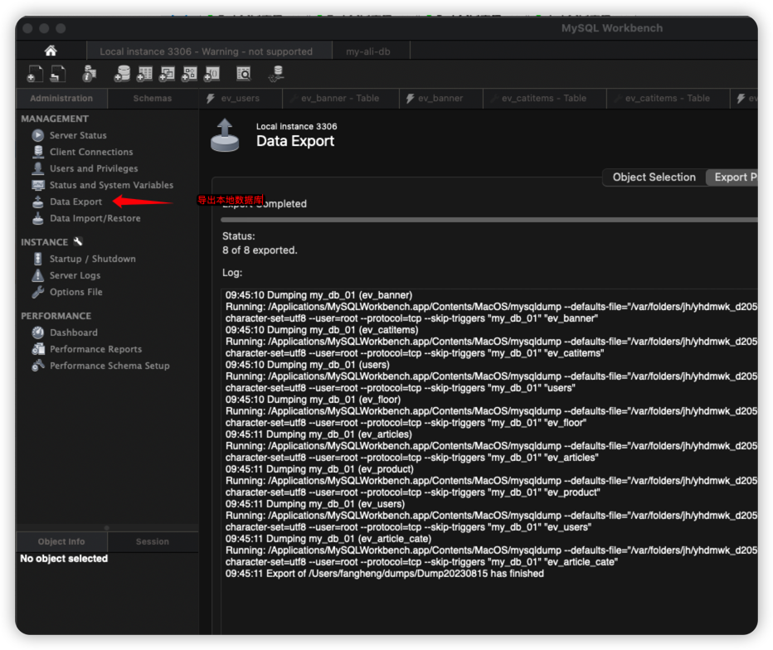The image size is (773, 650).
Task: Click log line 'Export of ... has finished'
Action: pyautogui.click(x=385, y=574)
